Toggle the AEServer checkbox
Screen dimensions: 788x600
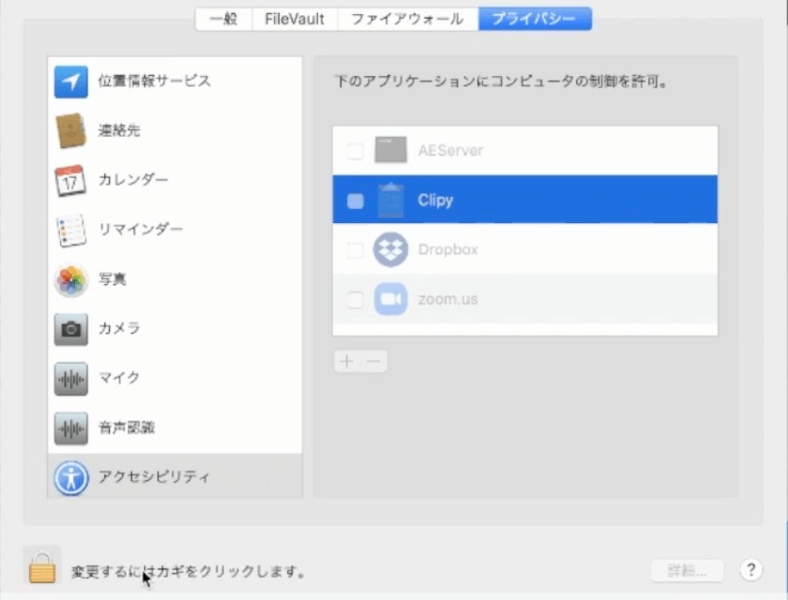tap(356, 151)
